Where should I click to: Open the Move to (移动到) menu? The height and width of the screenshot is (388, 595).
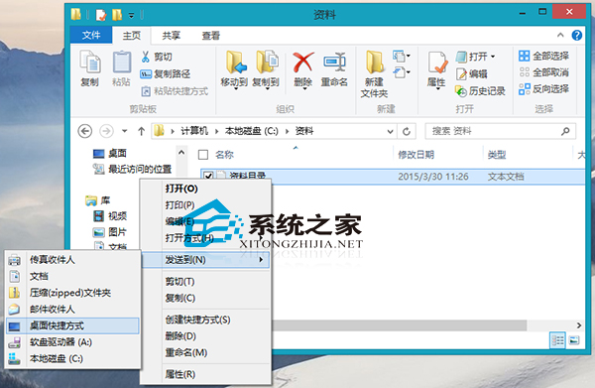(234, 70)
